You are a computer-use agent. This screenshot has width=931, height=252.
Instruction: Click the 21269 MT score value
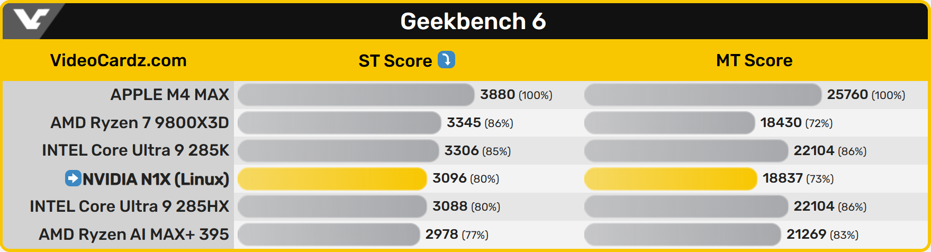point(806,235)
